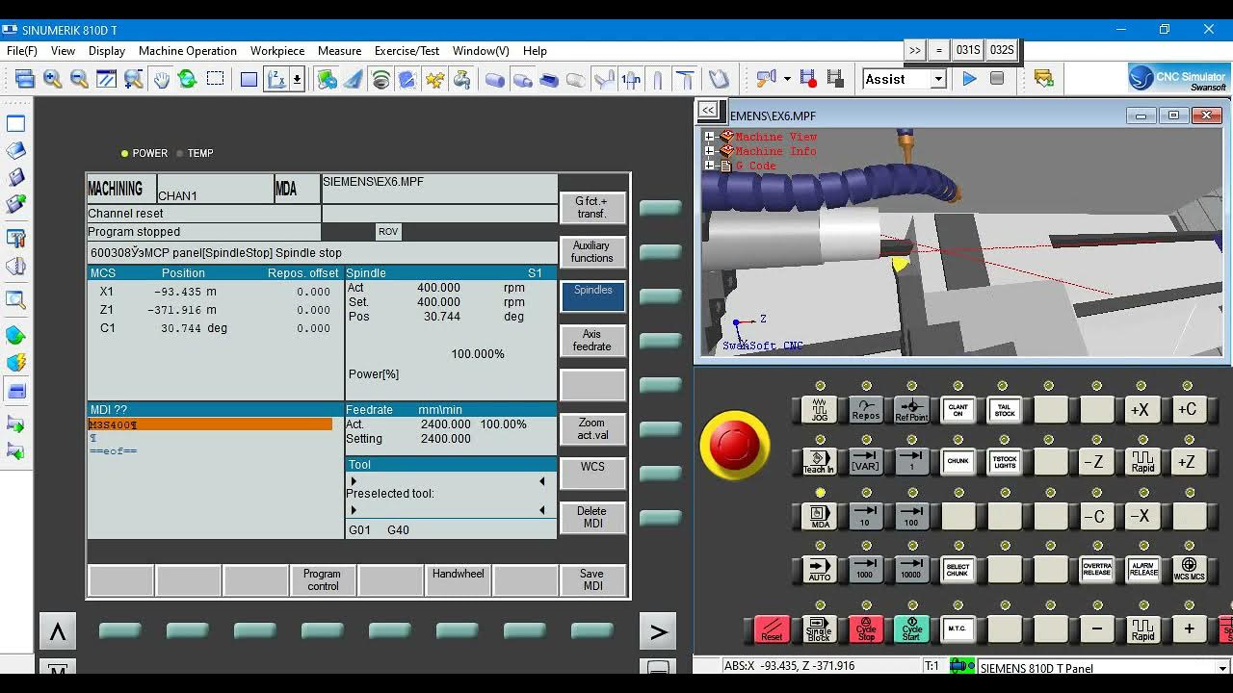Click the << collapse panel button
1233x693 pixels.
[708, 110]
